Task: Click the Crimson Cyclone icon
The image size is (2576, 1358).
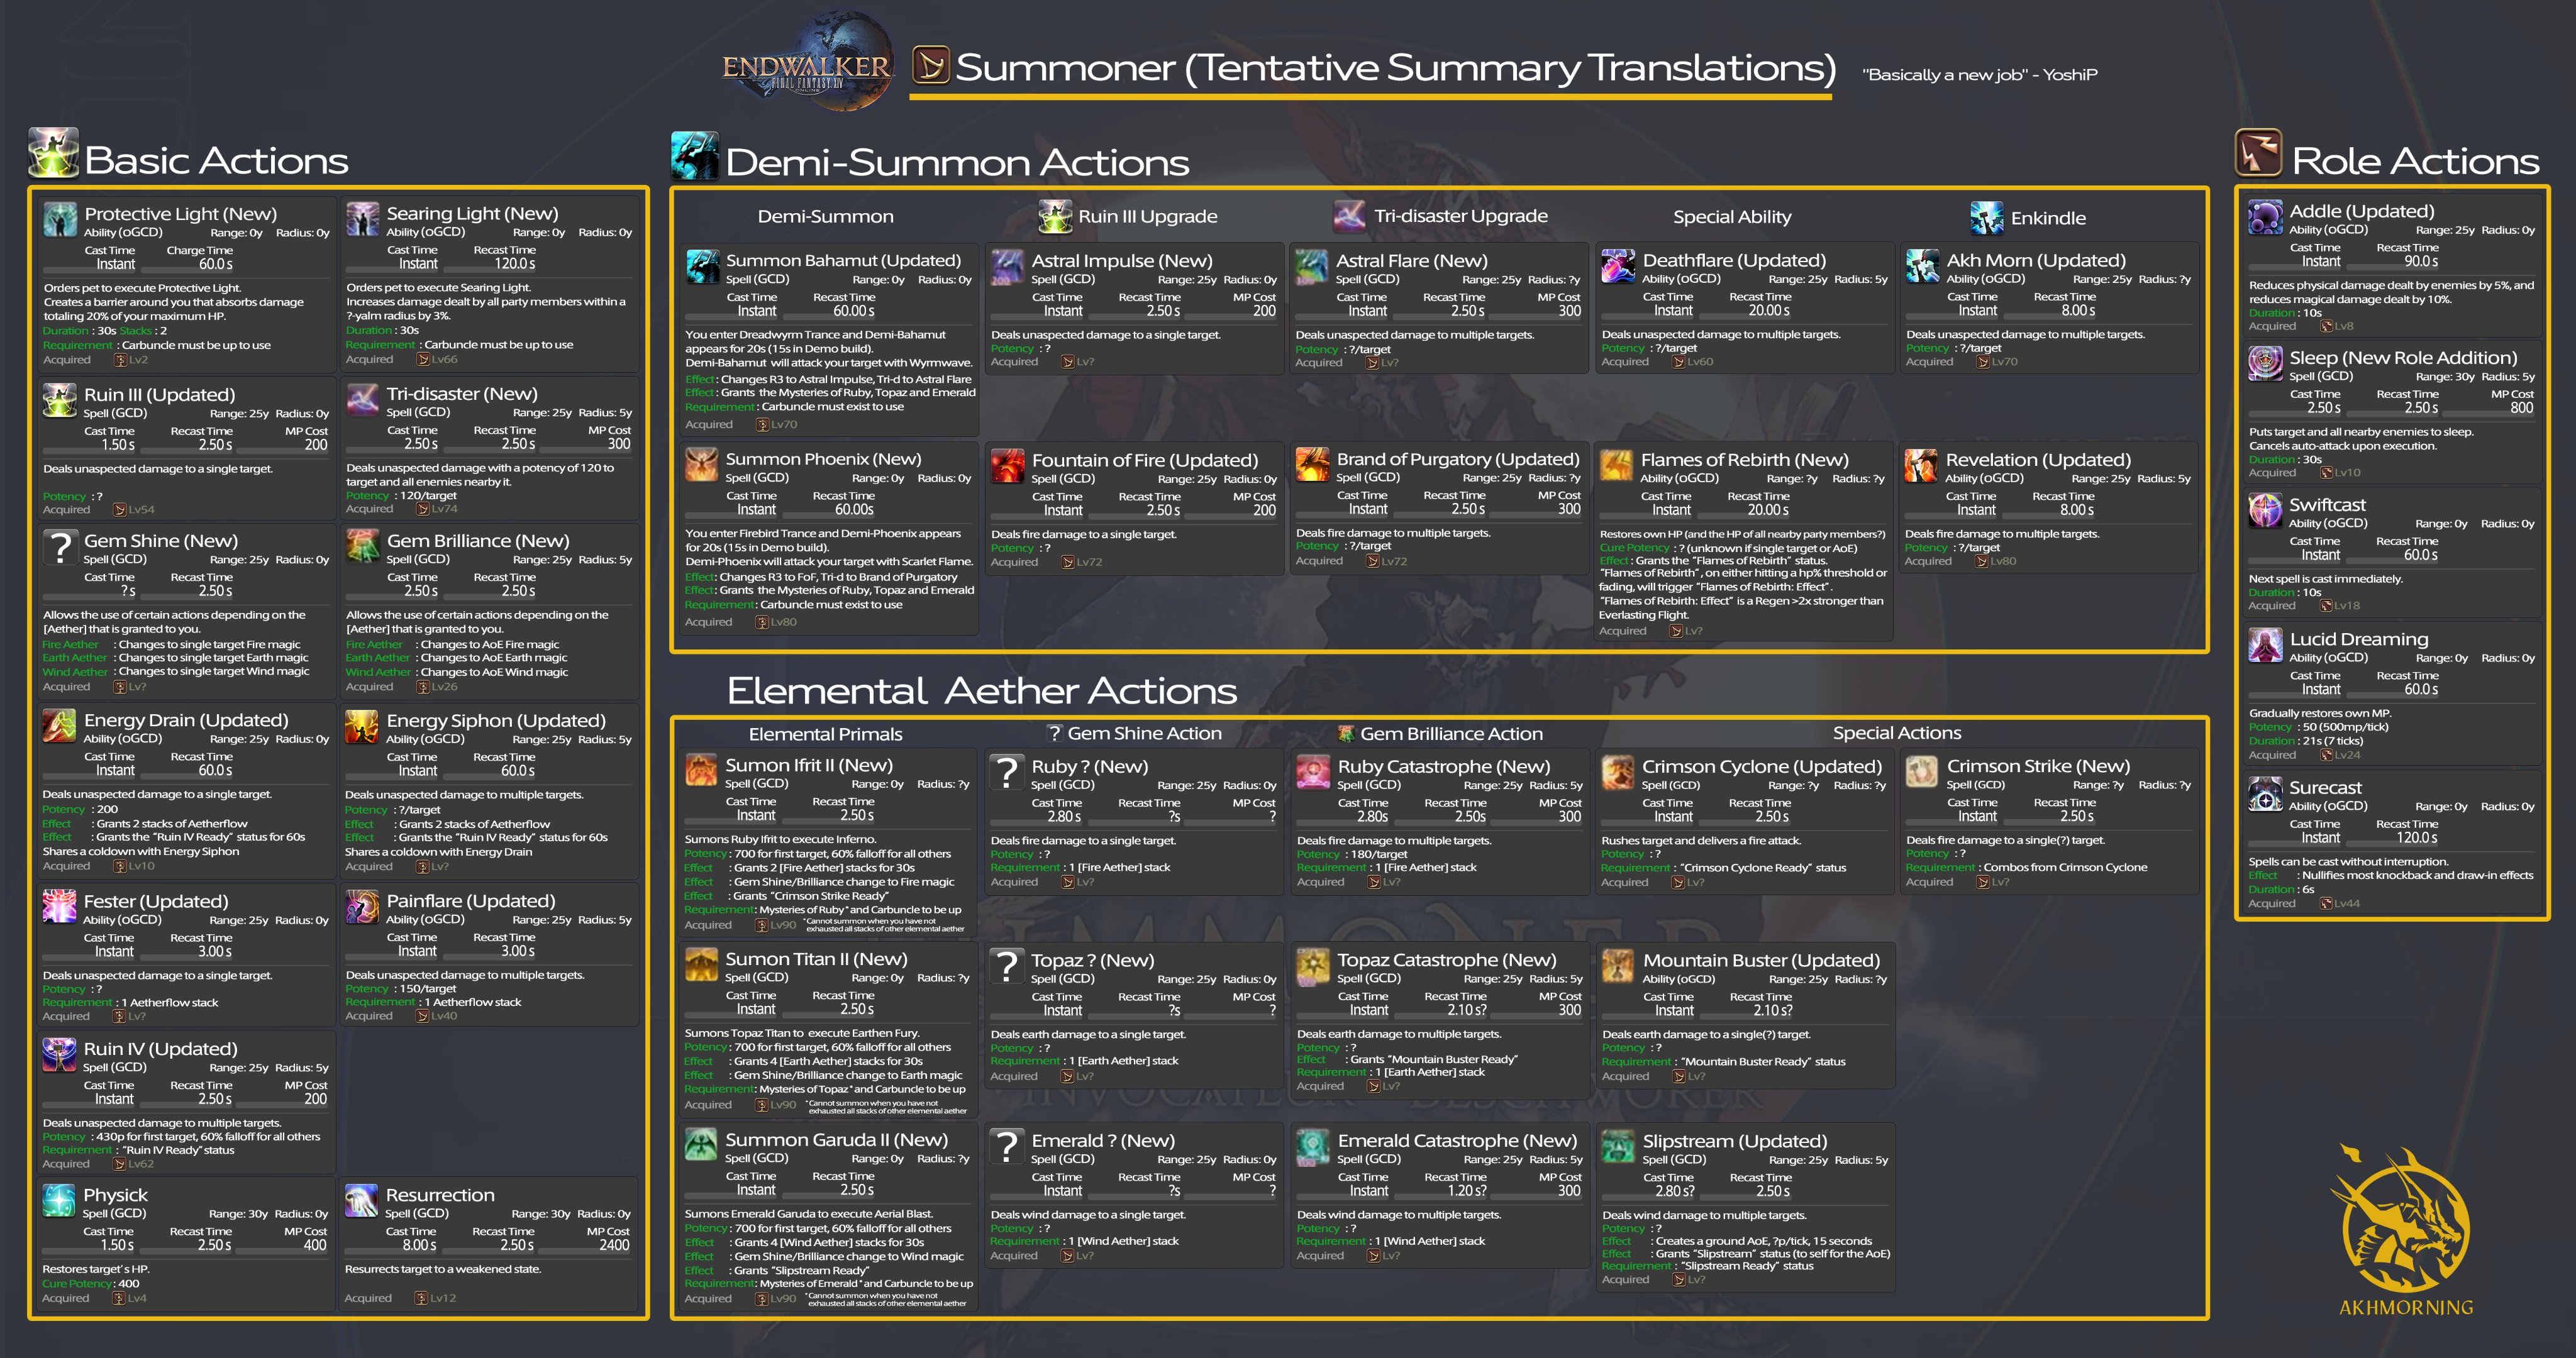Action: pyautogui.click(x=1618, y=772)
